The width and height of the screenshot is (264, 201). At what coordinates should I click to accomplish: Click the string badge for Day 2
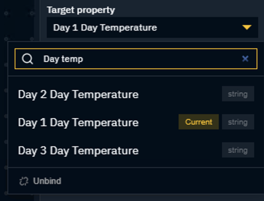[x=238, y=94]
